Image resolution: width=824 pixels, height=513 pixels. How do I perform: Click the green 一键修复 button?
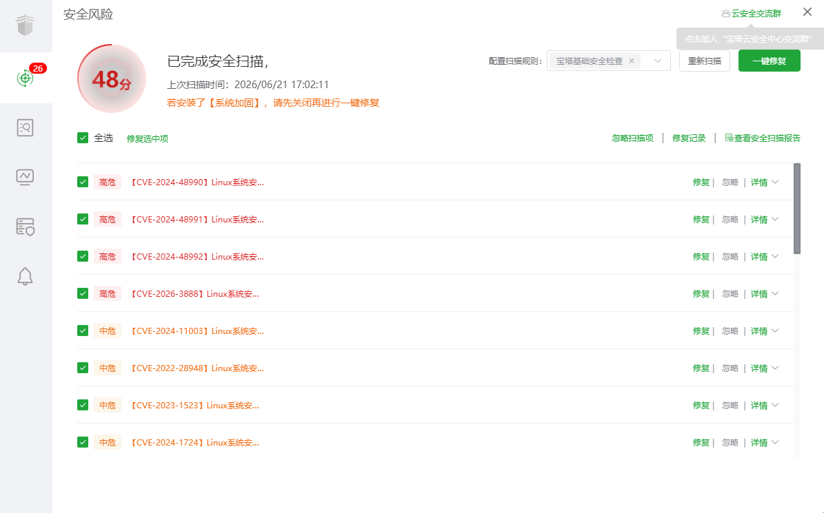coord(770,61)
